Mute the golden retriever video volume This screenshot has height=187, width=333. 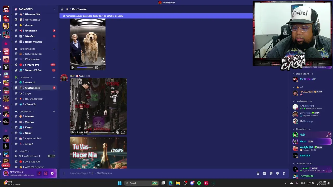[x=96, y=68]
